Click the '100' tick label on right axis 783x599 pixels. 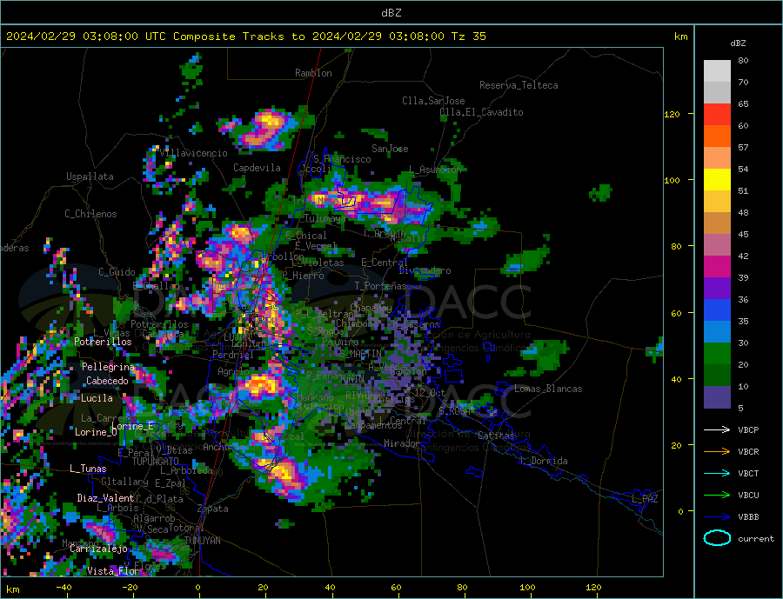673,180
